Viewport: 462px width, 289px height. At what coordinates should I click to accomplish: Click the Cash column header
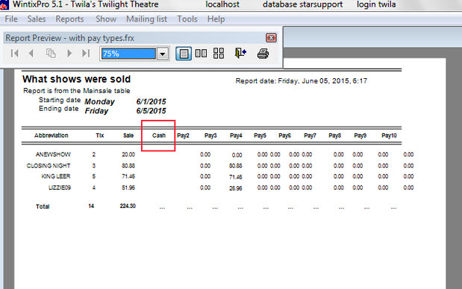point(159,136)
